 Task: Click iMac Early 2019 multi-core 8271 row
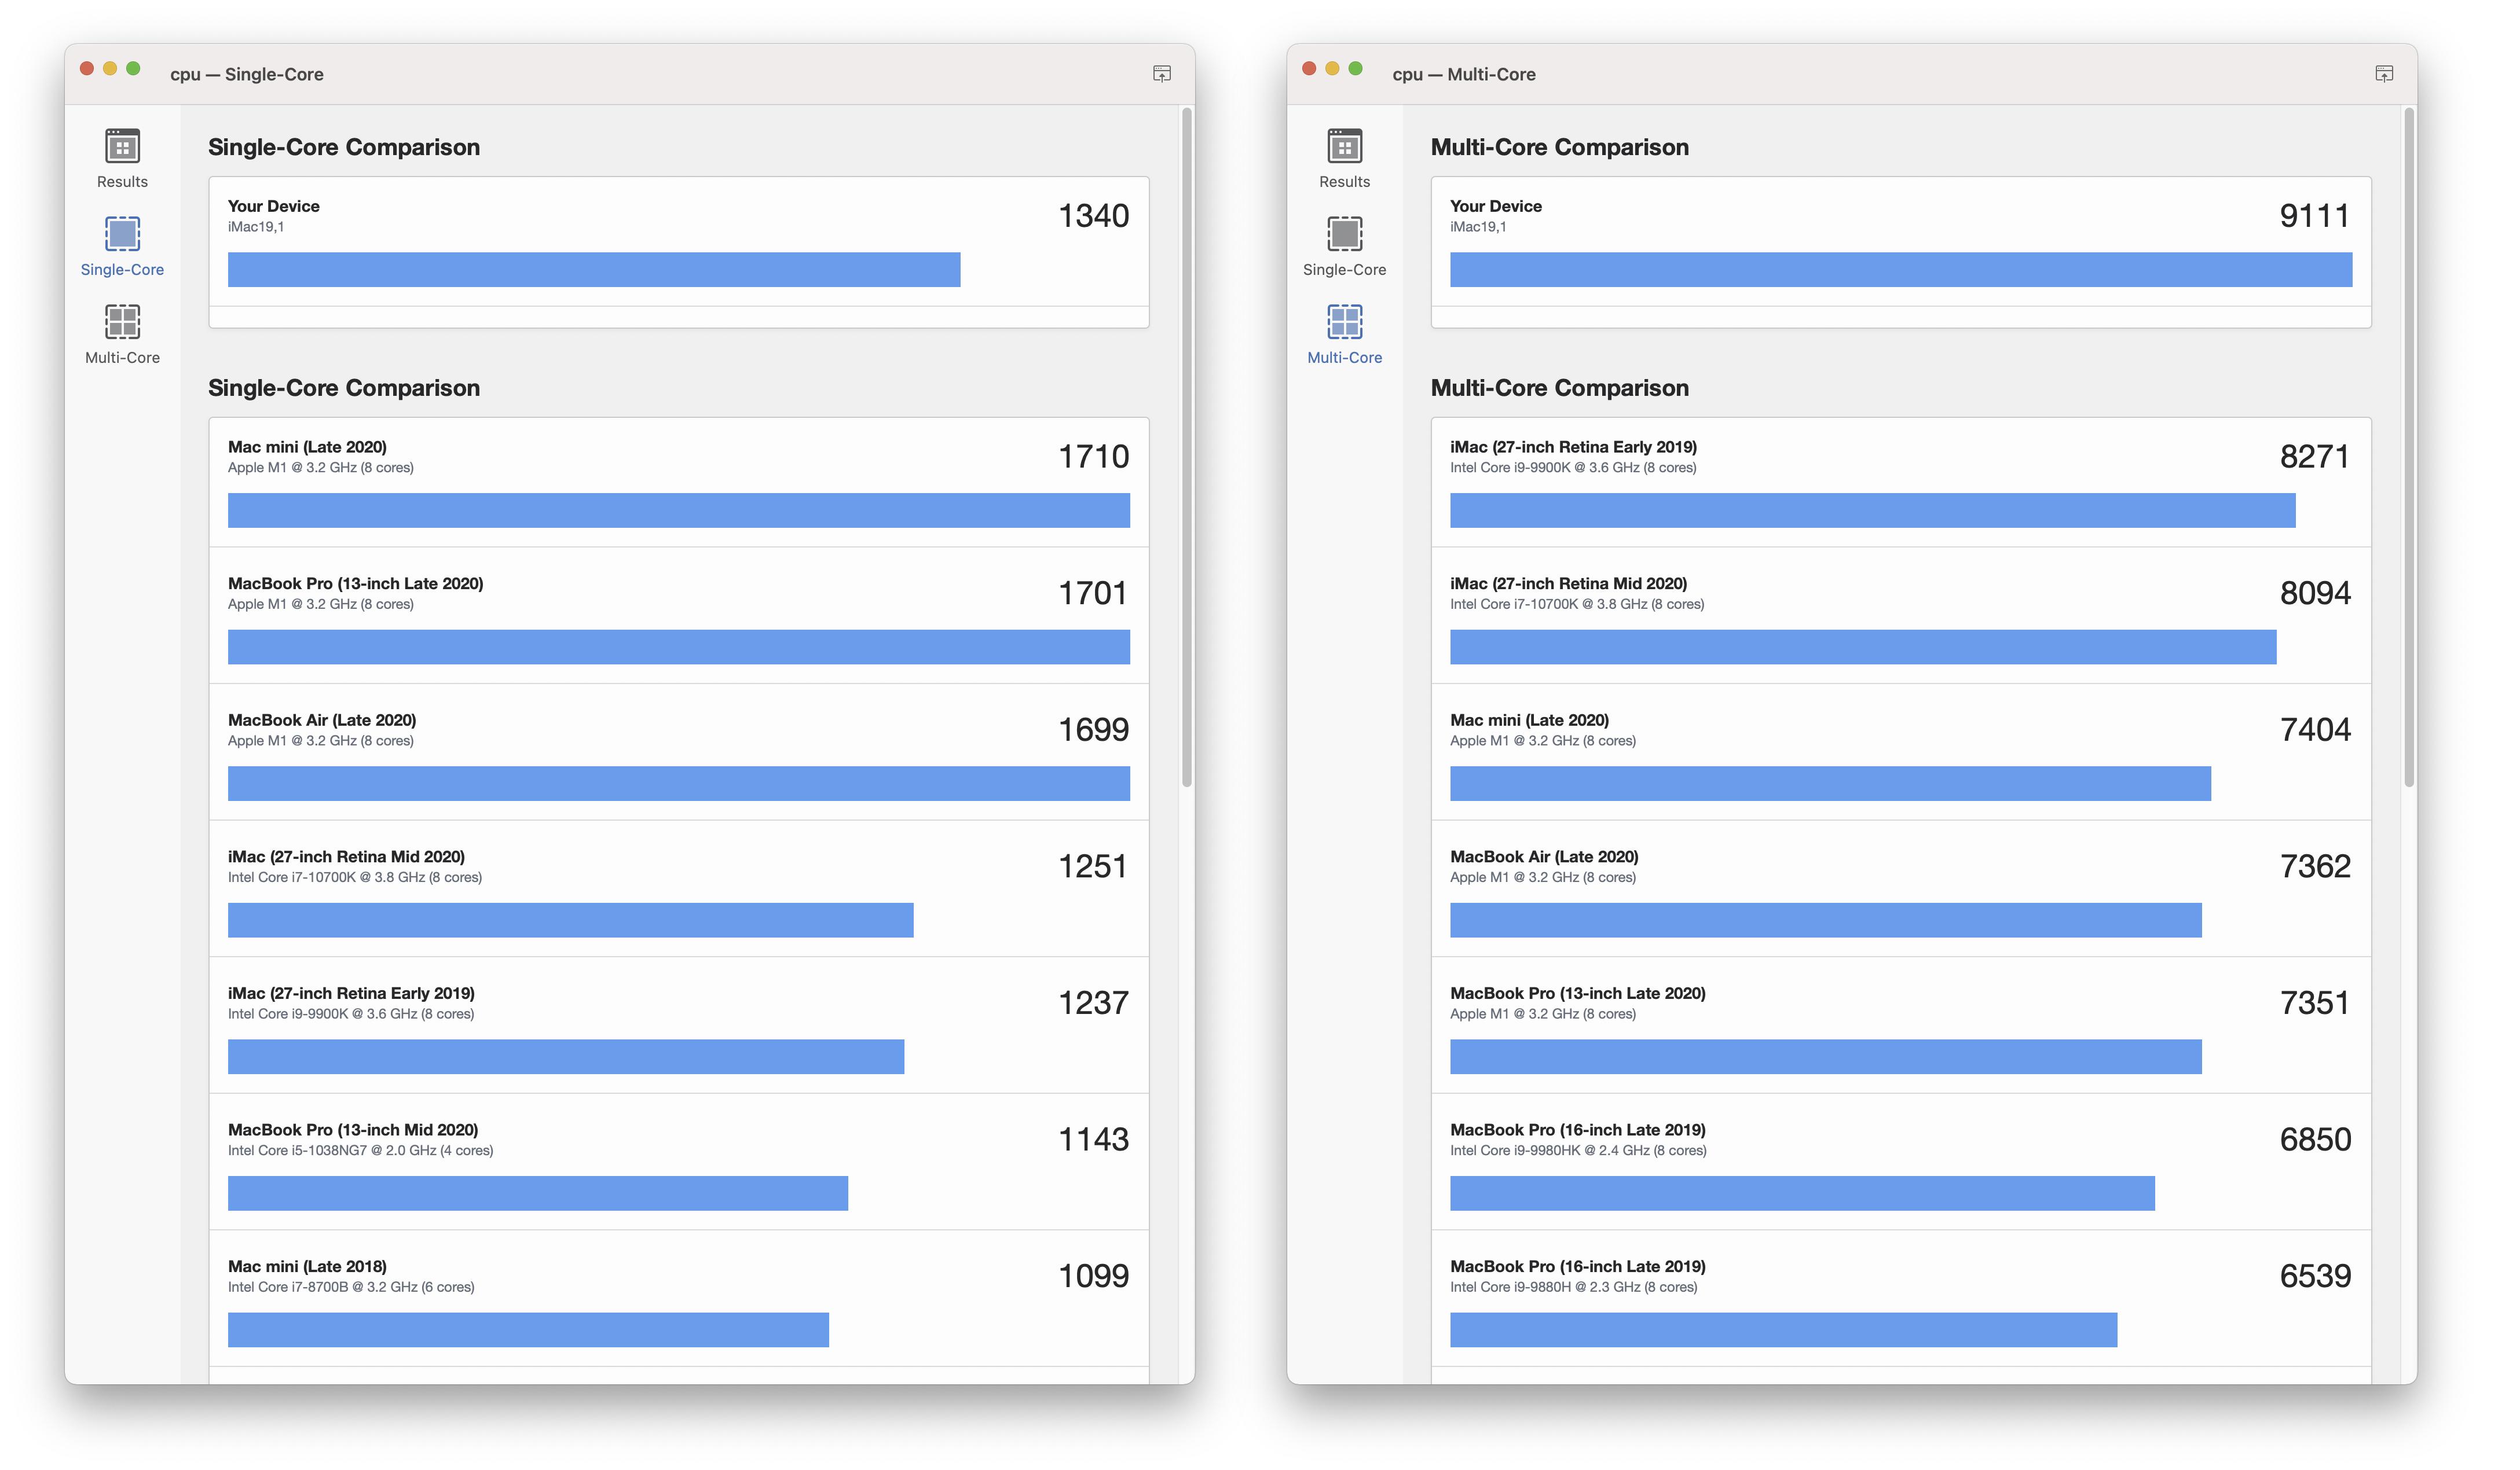1900,482
